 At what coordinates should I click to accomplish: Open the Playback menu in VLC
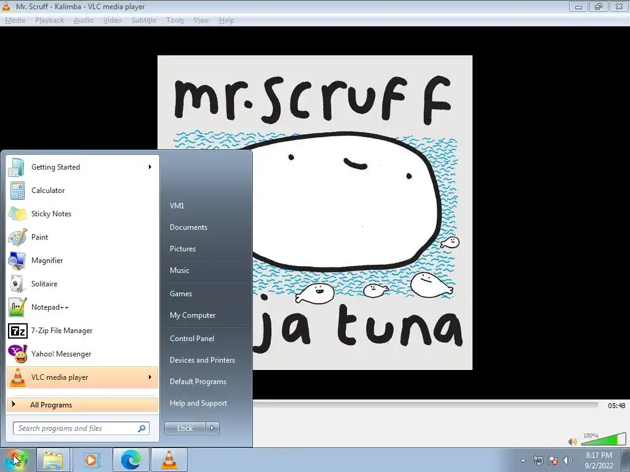[x=49, y=20]
